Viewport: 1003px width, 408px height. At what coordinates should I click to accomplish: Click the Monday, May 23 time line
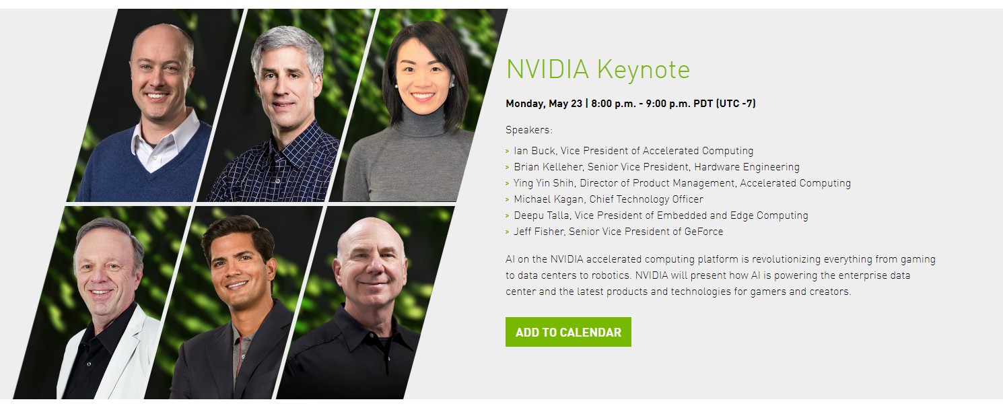point(631,104)
